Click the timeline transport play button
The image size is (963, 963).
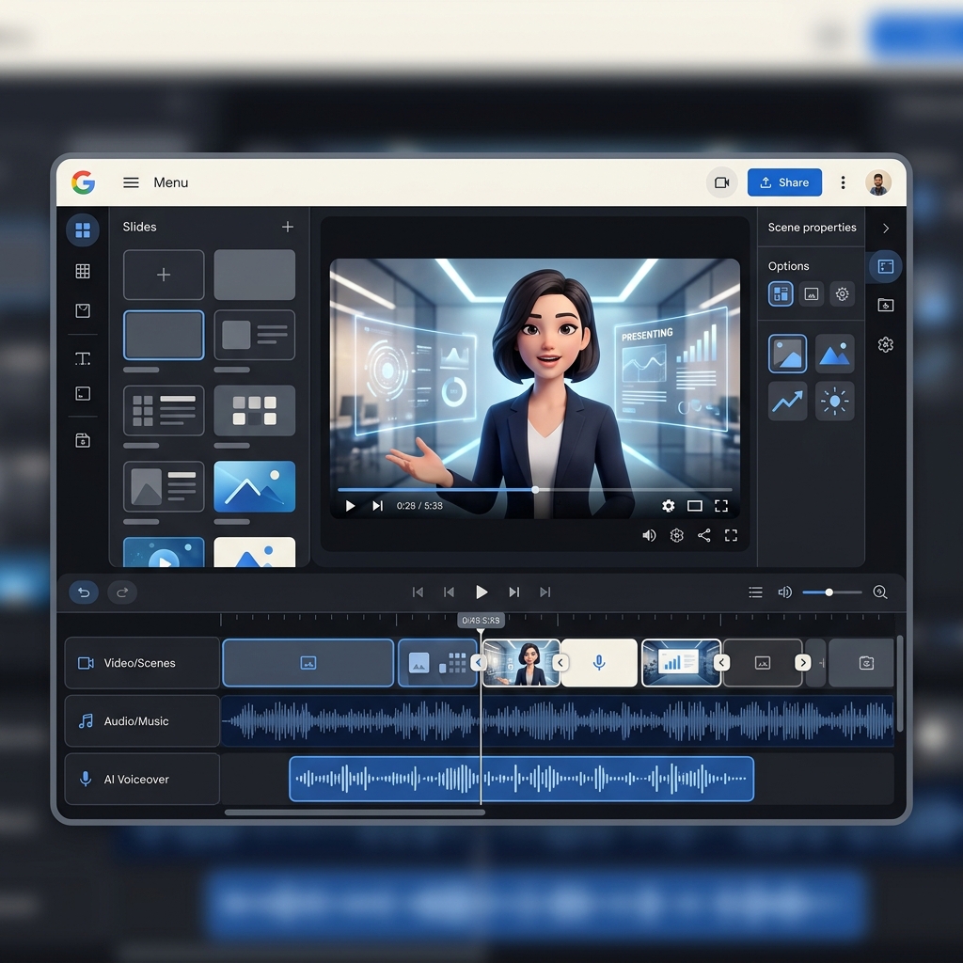(481, 592)
